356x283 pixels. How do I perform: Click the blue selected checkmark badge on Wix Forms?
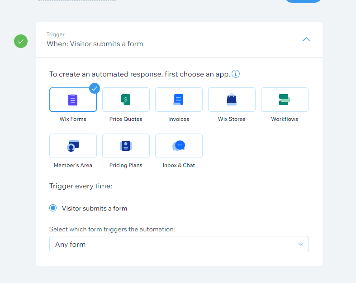[x=95, y=88]
